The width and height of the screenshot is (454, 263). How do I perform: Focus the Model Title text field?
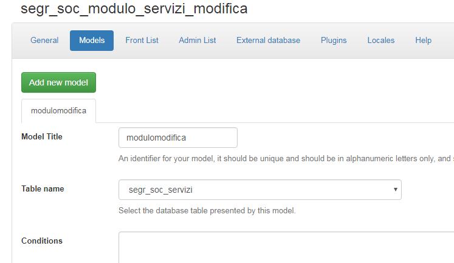click(178, 138)
